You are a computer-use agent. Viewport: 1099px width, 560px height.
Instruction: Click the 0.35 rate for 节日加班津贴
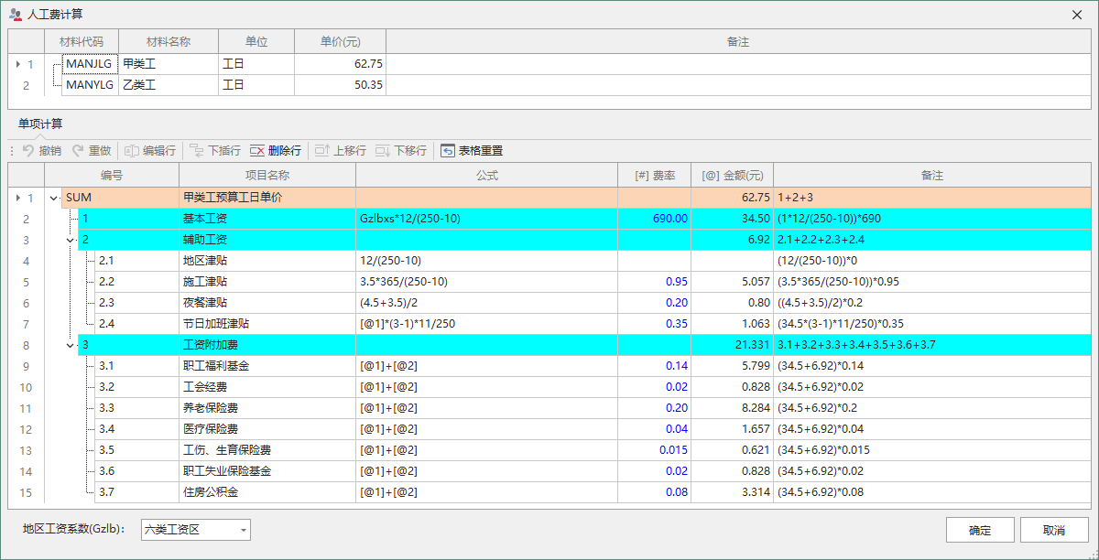tap(654, 324)
